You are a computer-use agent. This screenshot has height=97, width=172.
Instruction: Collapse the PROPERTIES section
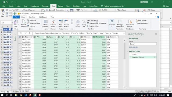128,39
